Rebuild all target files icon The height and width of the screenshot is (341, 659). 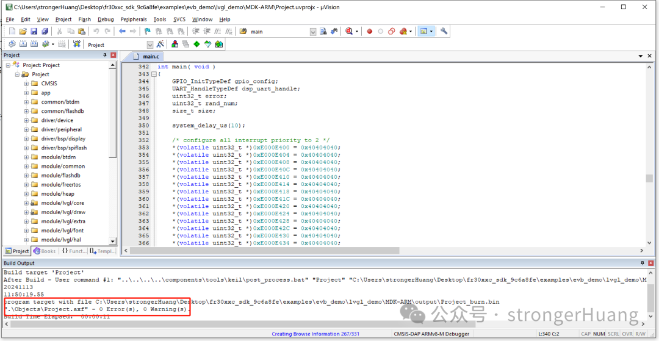pyautogui.click(x=34, y=44)
